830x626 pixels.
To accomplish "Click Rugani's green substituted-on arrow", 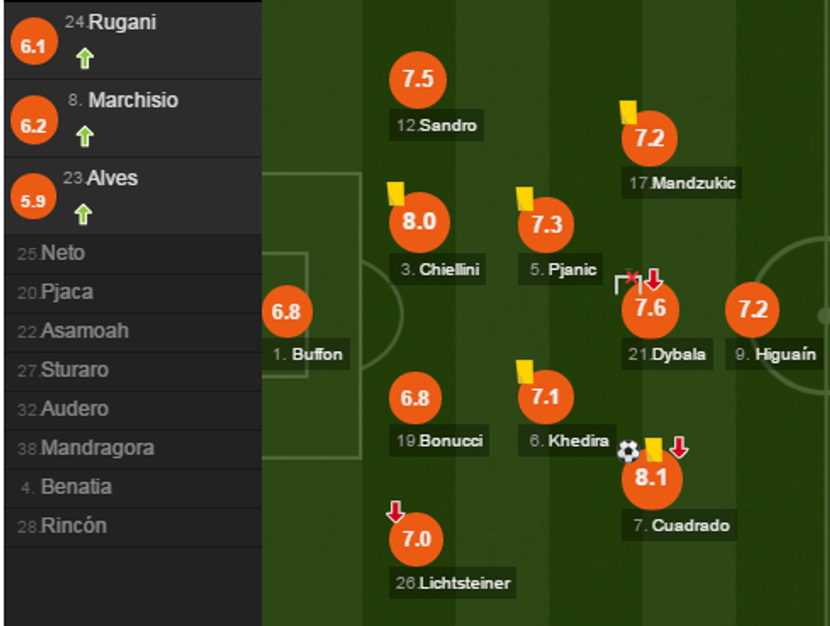I will tap(84, 58).
